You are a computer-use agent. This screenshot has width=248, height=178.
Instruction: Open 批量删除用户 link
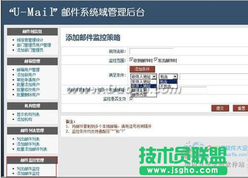28,95
